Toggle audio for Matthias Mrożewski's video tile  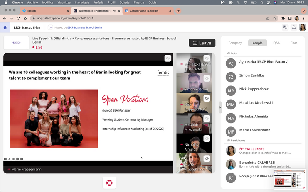[207, 118]
